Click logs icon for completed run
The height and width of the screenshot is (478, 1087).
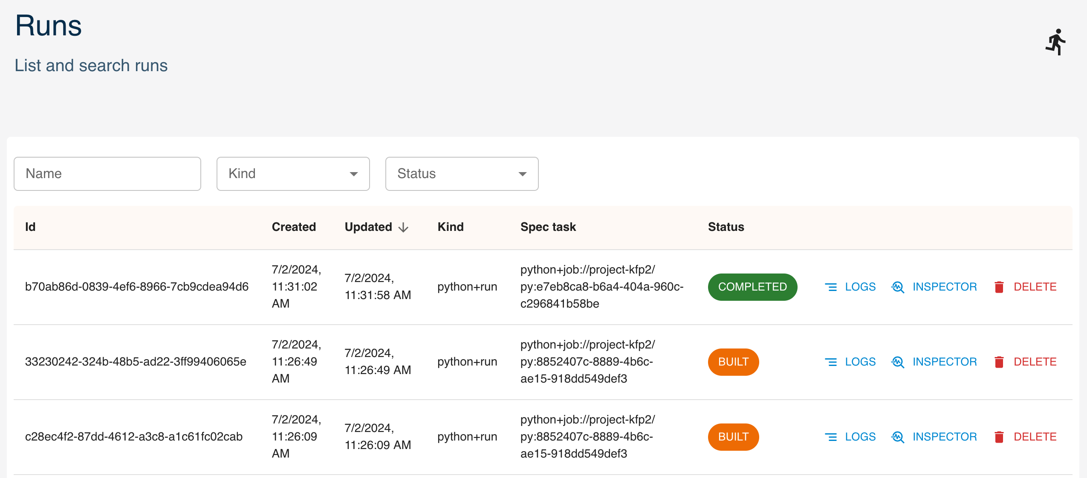click(x=830, y=287)
